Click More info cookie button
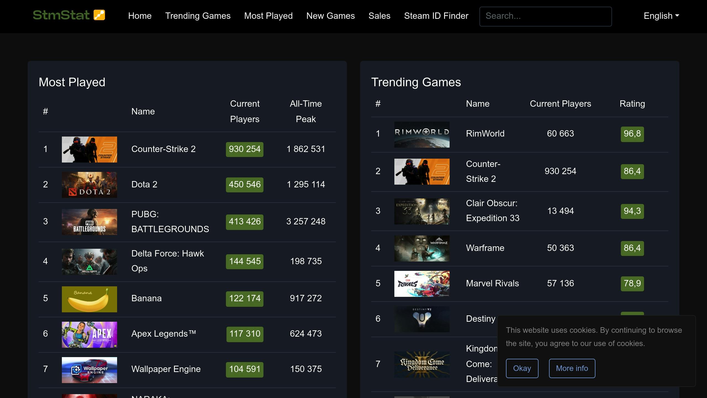The height and width of the screenshot is (398, 707). point(572,368)
